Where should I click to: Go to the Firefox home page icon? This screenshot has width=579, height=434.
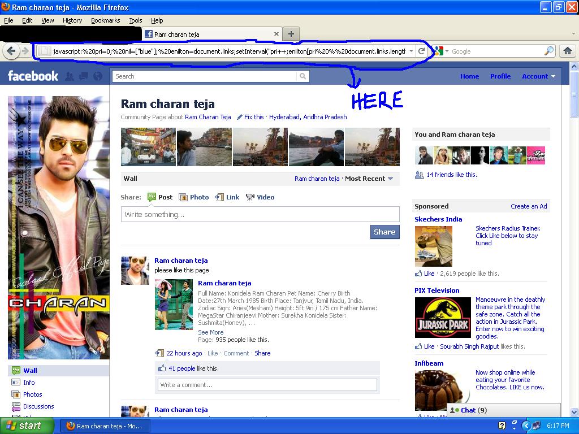(x=568, y=51)
